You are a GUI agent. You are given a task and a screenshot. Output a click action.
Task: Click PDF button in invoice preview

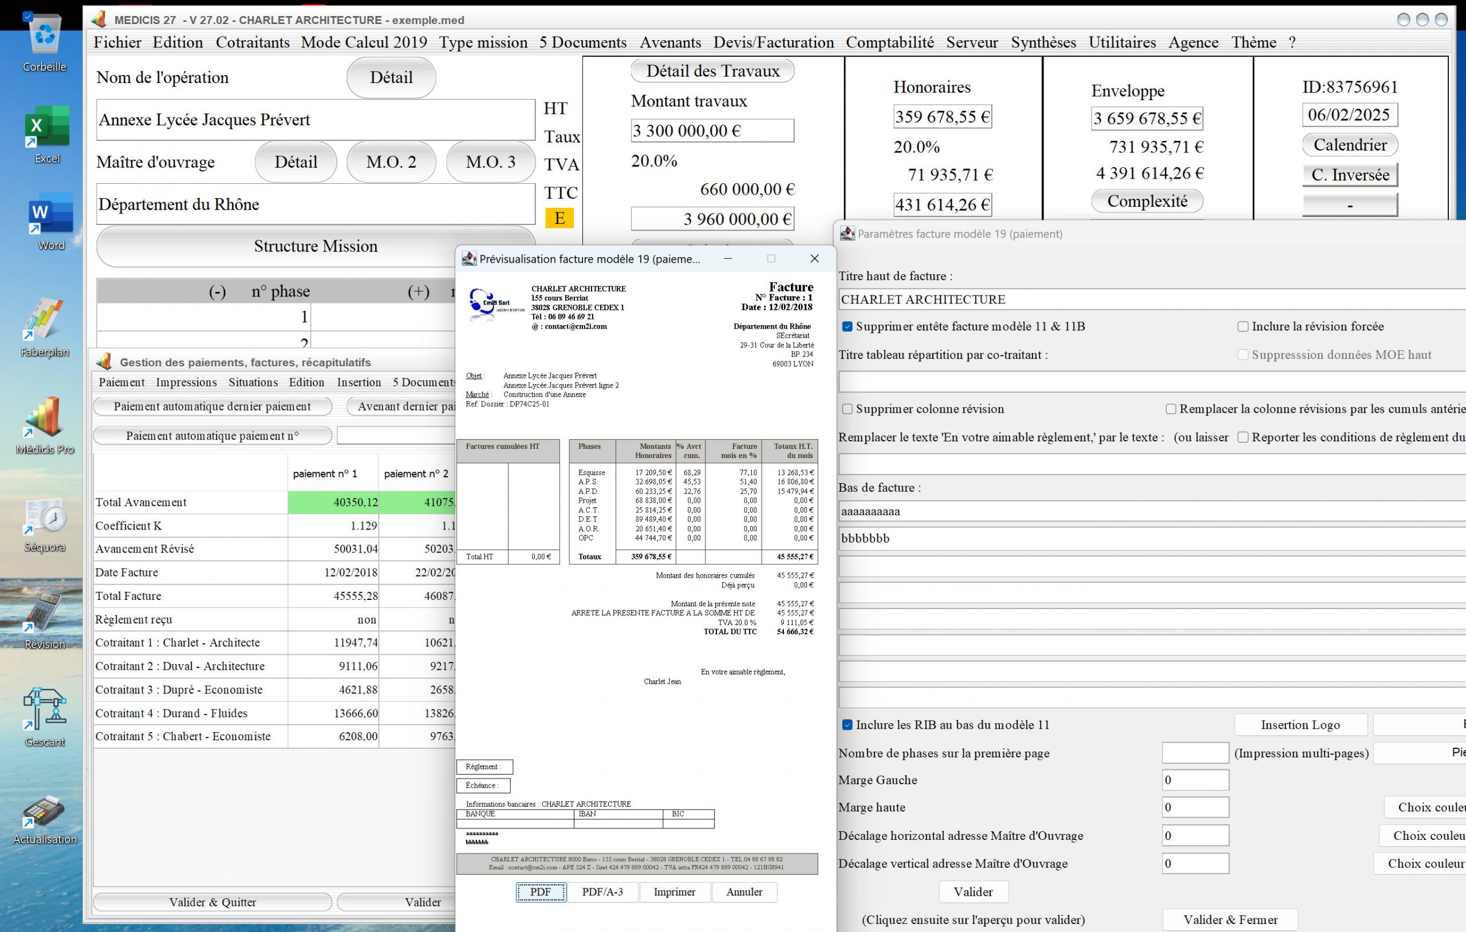pyautogui.click(x=541, y=892)
